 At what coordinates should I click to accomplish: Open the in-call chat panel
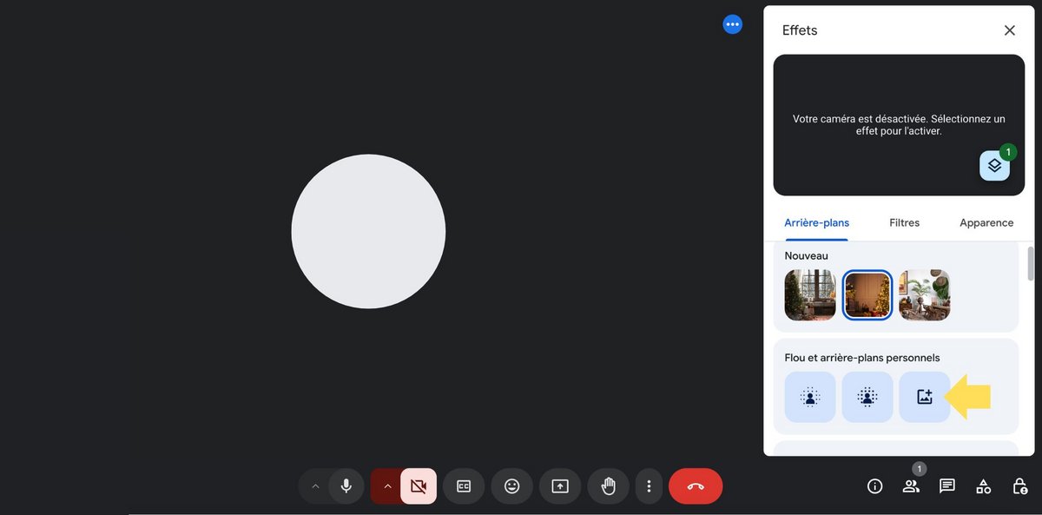click(x=947, y=486)
